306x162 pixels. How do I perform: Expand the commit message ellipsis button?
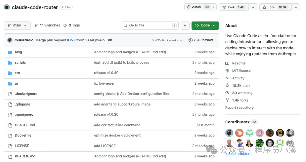tap(110, 40)
